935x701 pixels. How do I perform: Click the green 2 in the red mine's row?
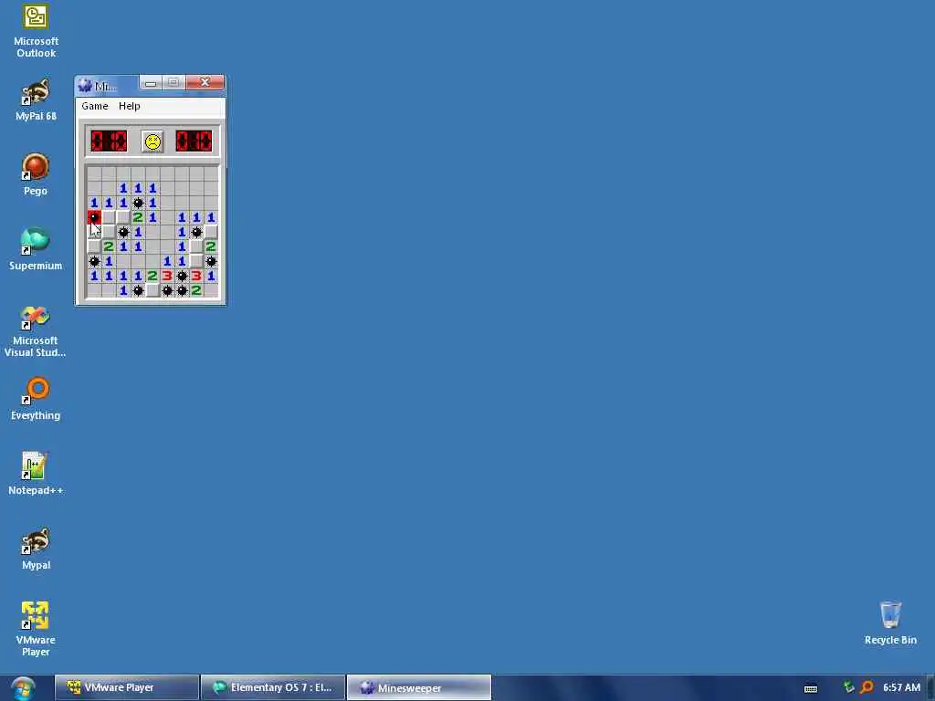click(x=138, y=217)
